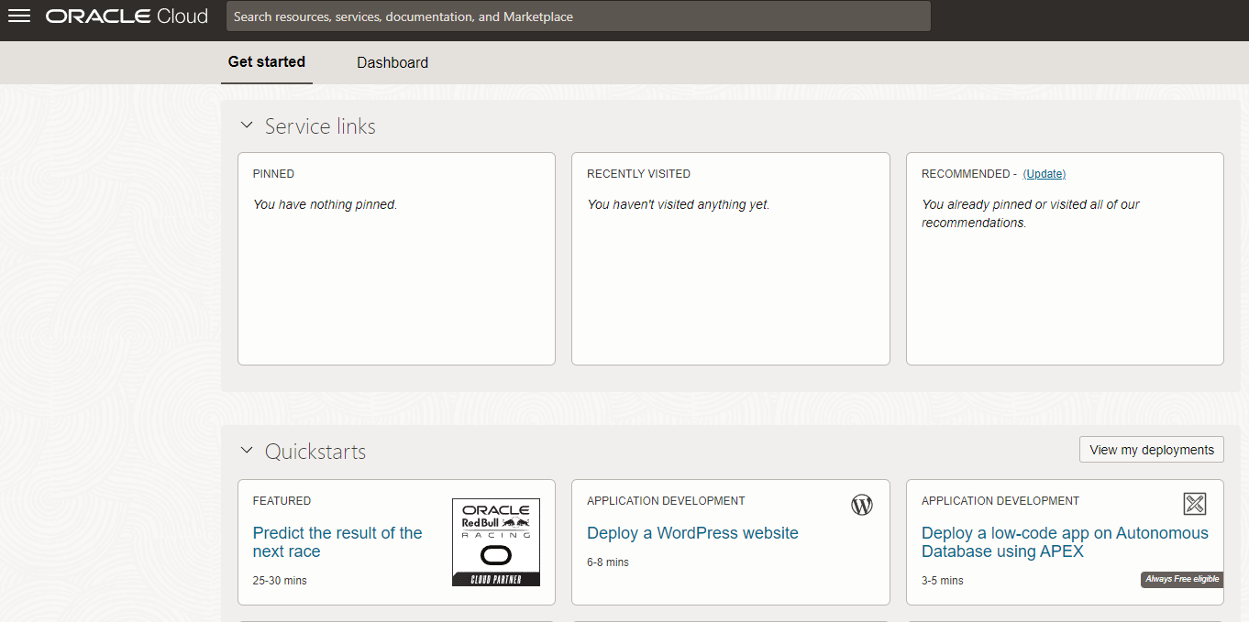The width and height of the screenshot is (1249, 622).
Task: Click 'You already pinned or visited' recommendations text
Action: 1031,213
